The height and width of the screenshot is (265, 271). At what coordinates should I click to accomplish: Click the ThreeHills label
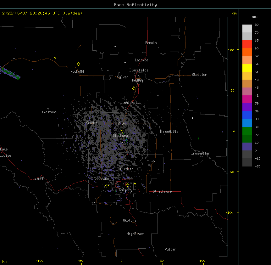coord(169,132)
